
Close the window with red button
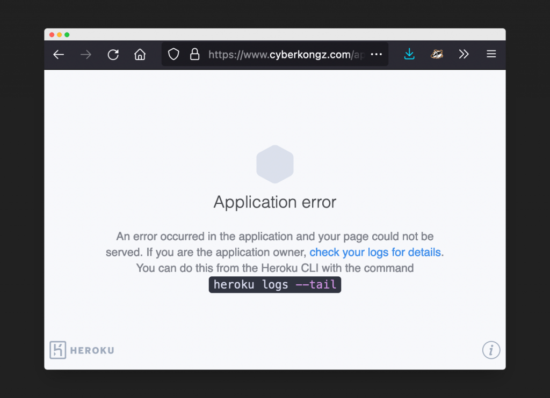(x=52, y=35)
